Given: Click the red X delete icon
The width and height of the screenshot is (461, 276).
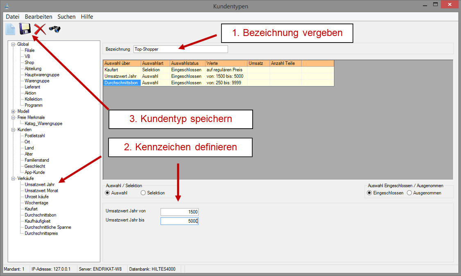Looking at the screenshot, I should pyautogui.click(x=40, y=29).
